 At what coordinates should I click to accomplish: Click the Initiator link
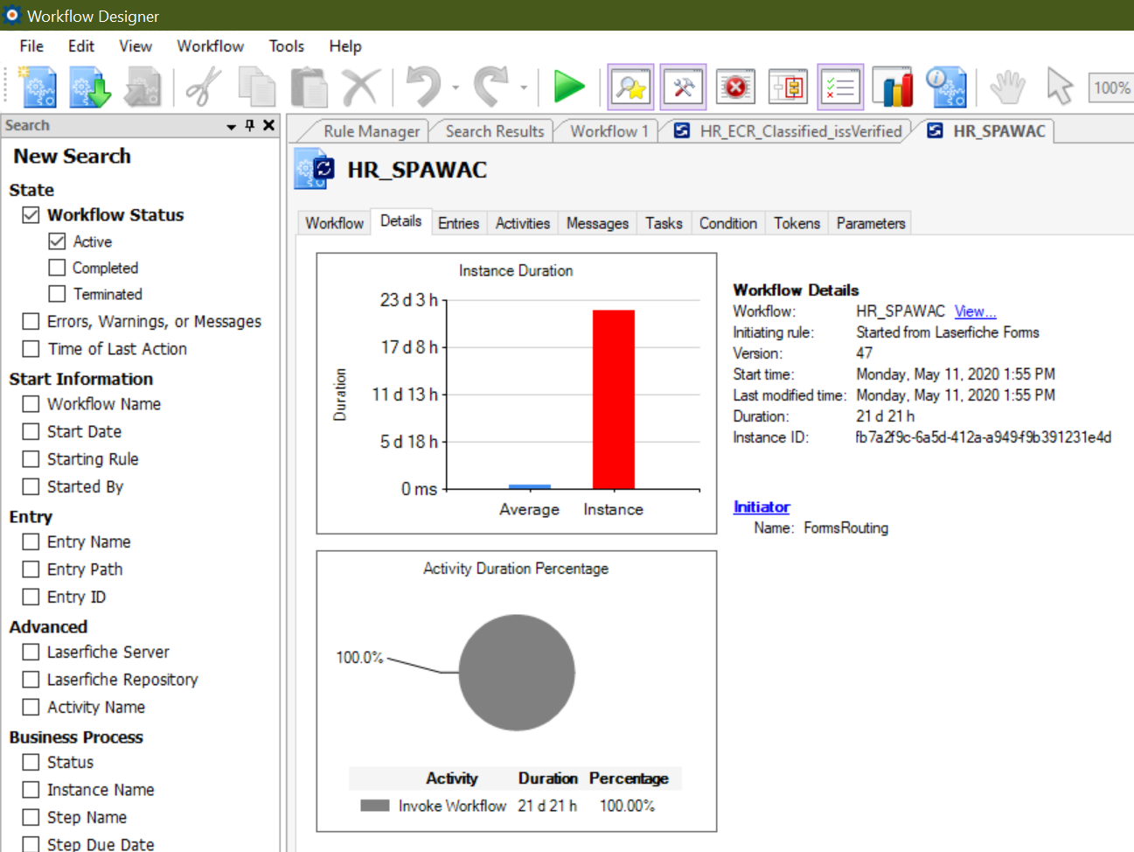point(762,506)
